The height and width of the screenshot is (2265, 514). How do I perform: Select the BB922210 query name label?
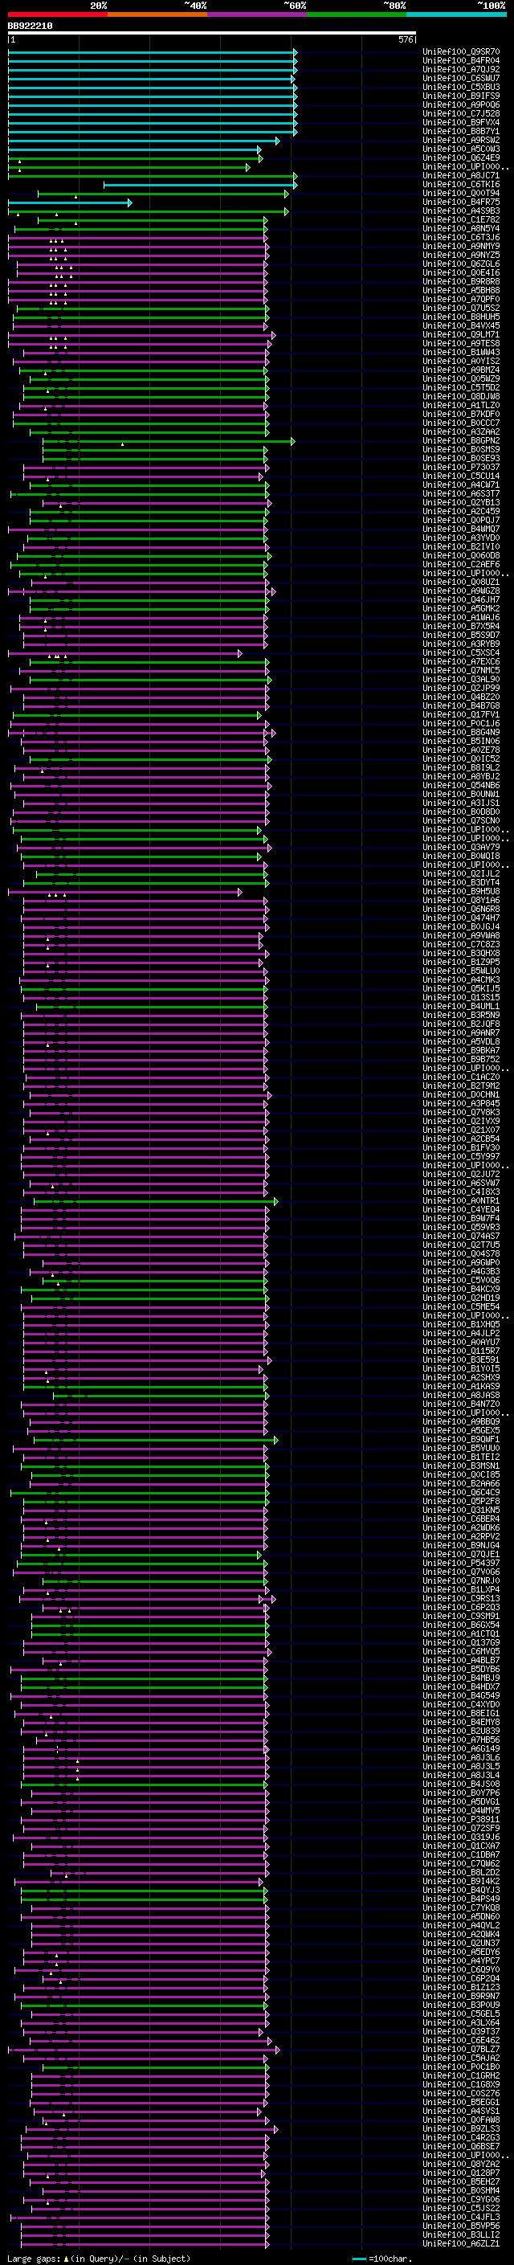pos(30,27)
